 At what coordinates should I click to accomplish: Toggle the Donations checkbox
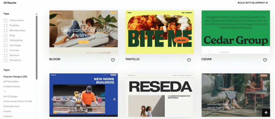click(x=6, y=60)
